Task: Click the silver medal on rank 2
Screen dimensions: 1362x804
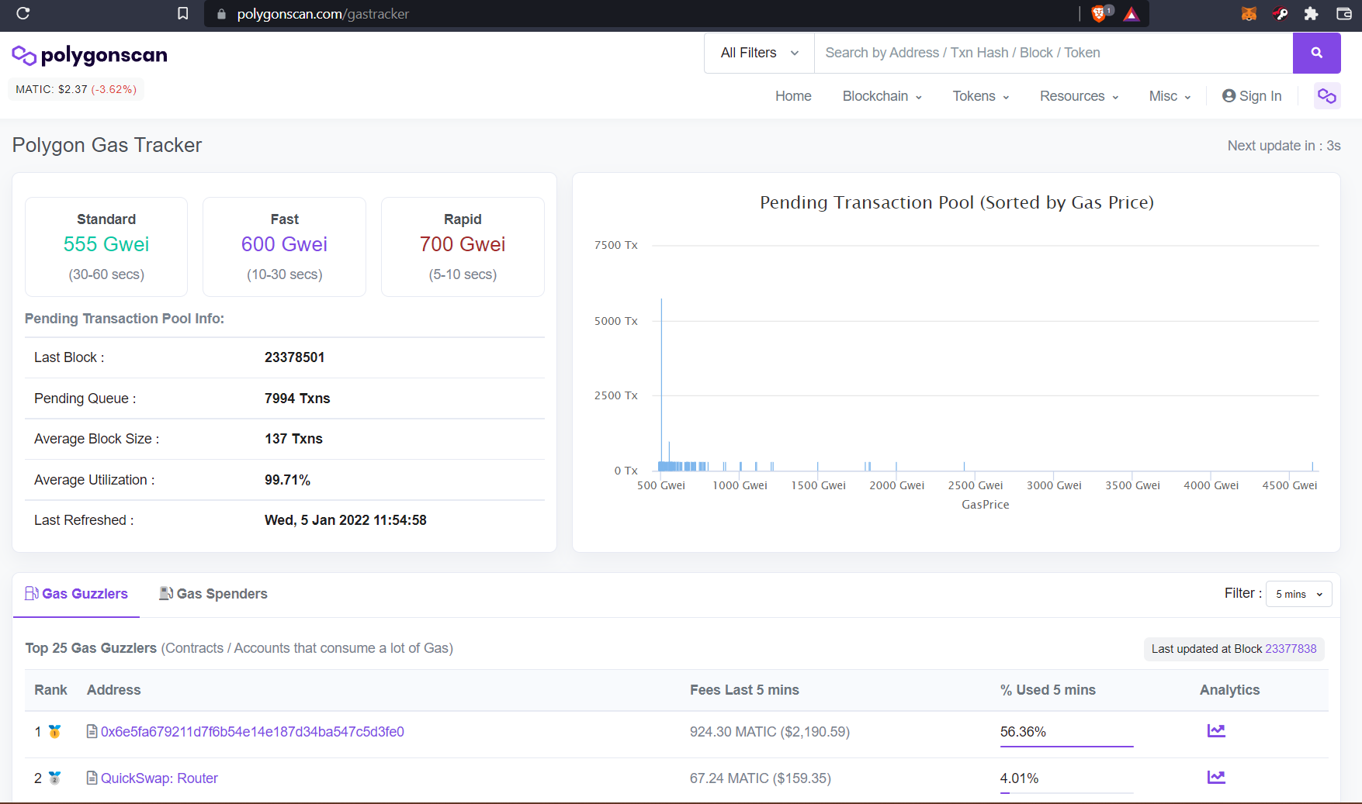Action: [x=55, y=778]
